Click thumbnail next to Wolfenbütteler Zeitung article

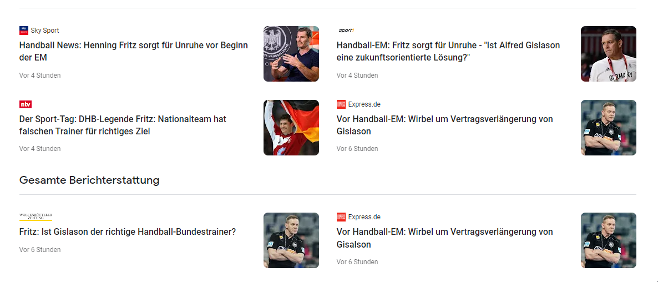pos(291,240)
